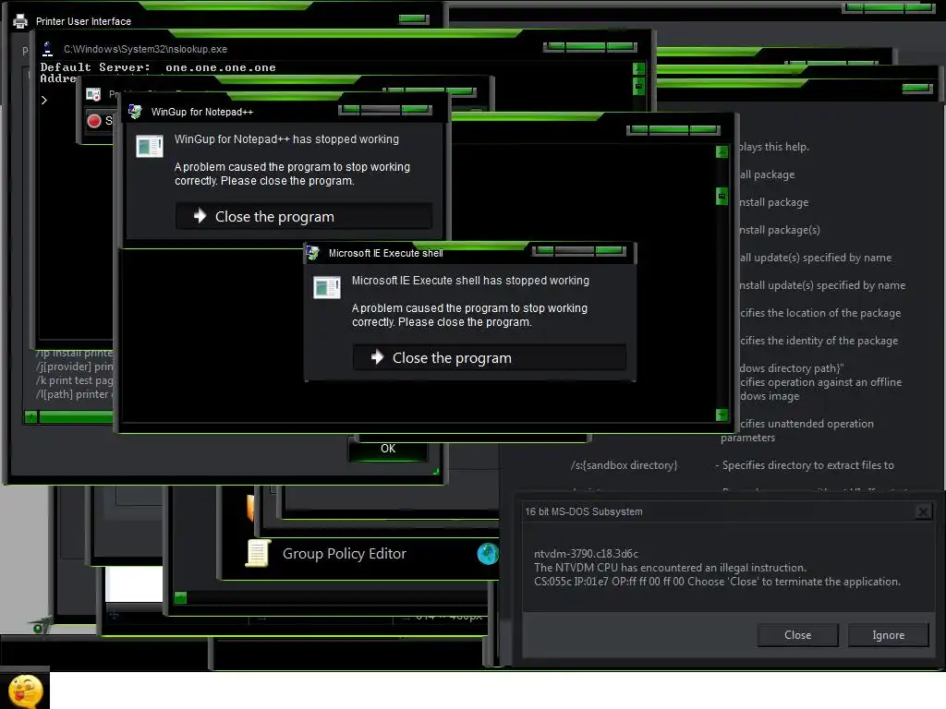Click the 'WinGup for Notepad++ has stopped working' heading
This screenshot has height=709, width=946.
pyautogui.click(x=286, y=139)
